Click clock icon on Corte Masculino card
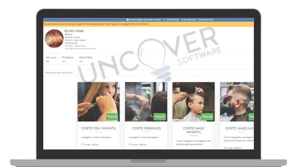Image resolution: width=297 pixels, height=167 pixels. pos(225,148)
